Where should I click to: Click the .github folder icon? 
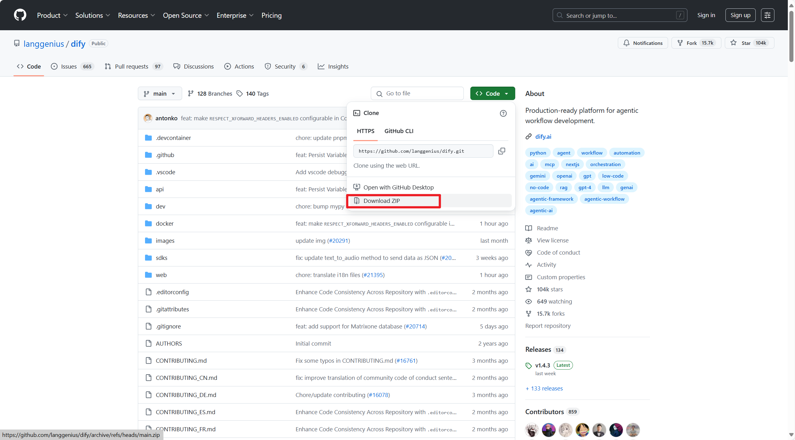(148, 155)
